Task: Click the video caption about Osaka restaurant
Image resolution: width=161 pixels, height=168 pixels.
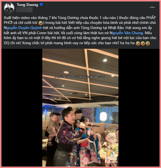Action: tap(80, 77)
